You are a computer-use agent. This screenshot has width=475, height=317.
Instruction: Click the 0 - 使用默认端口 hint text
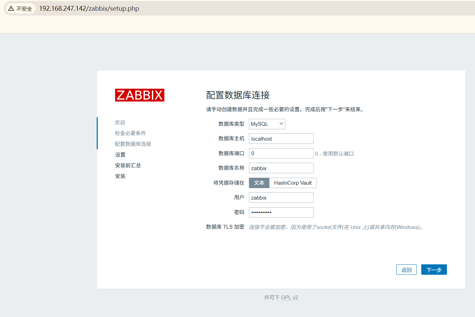point(334,154)
